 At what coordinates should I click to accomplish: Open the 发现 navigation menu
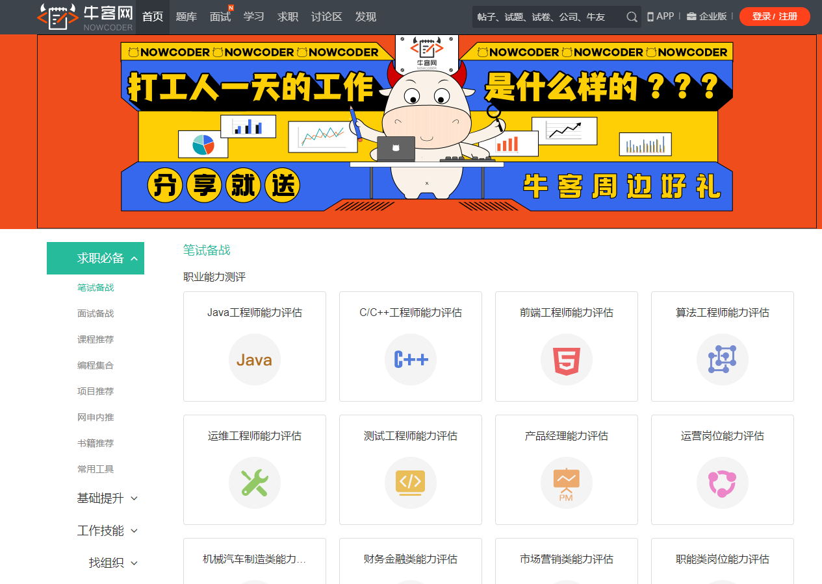(x=366, y=17)
